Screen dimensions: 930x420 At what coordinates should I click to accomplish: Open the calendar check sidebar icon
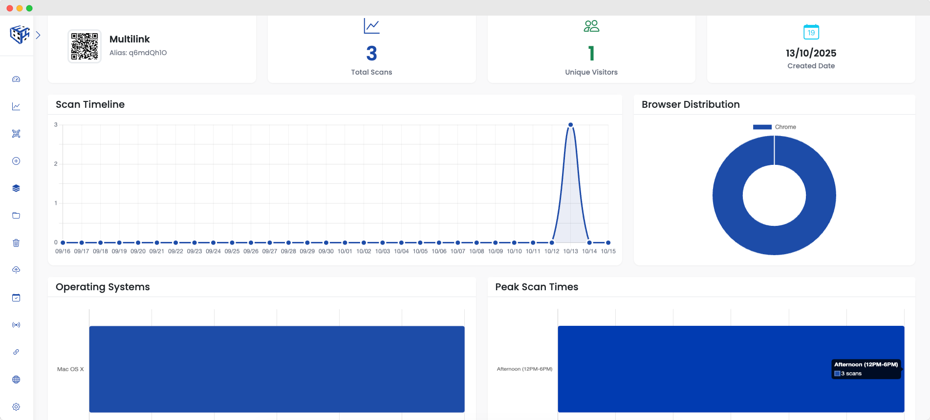(x=16, y=298)
